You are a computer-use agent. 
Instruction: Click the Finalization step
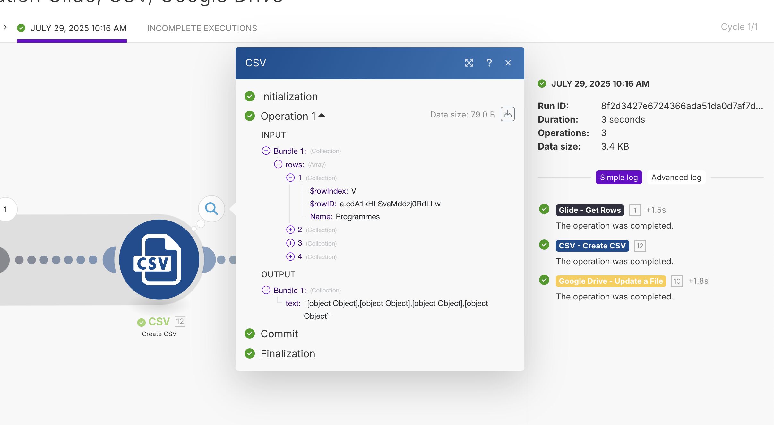pyautogui.click(x=288, y=353)
